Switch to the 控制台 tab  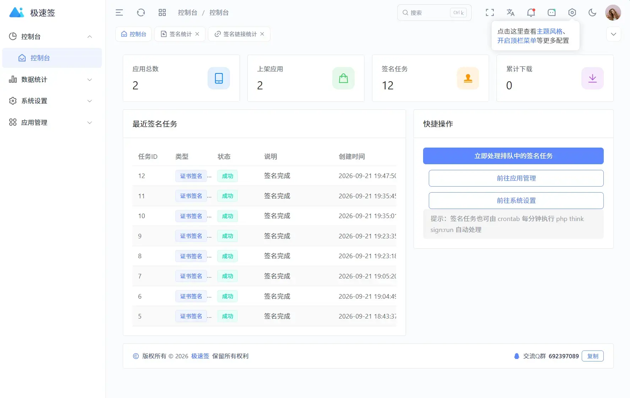[x=133, y=34]
